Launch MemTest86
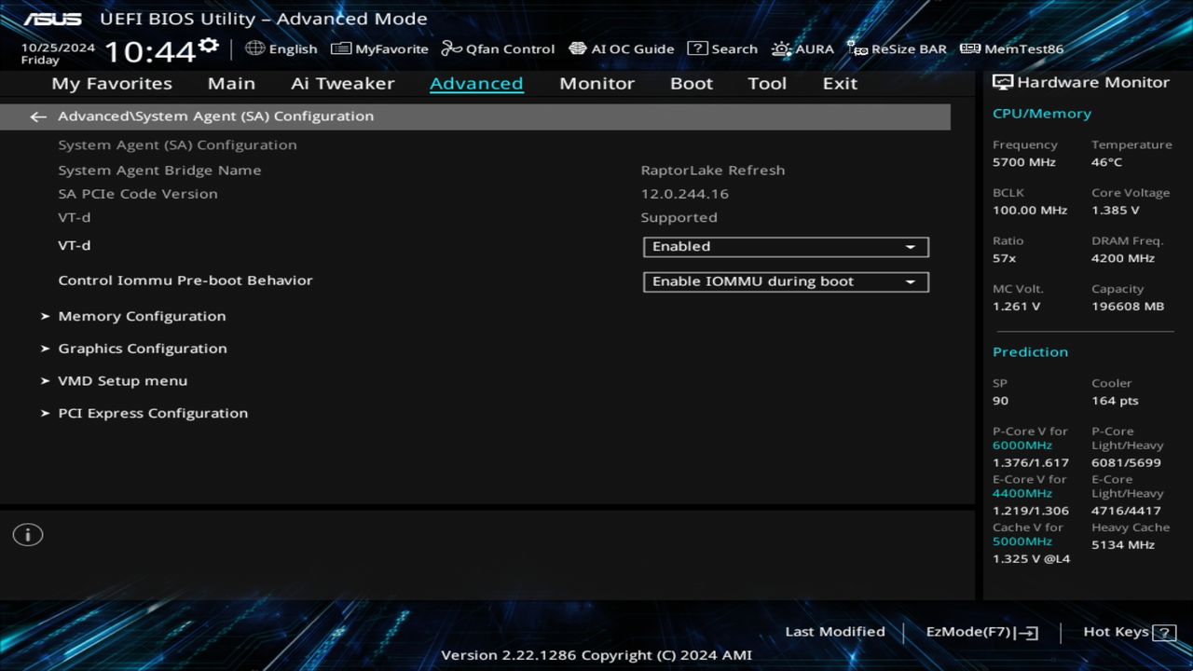1193x671 pixels. coord(1010,48)
